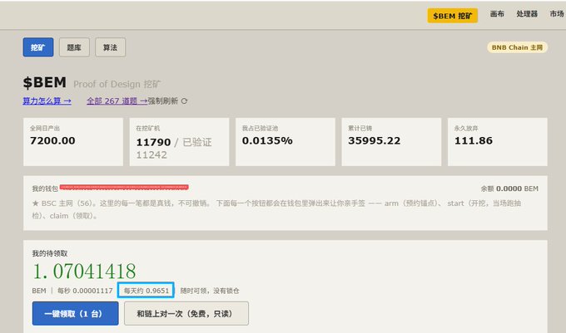Select the 挖矿 tab
The image size is (566, 333).
38,47
